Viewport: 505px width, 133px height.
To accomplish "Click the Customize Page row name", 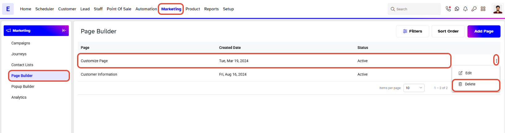I will point(94,61).
